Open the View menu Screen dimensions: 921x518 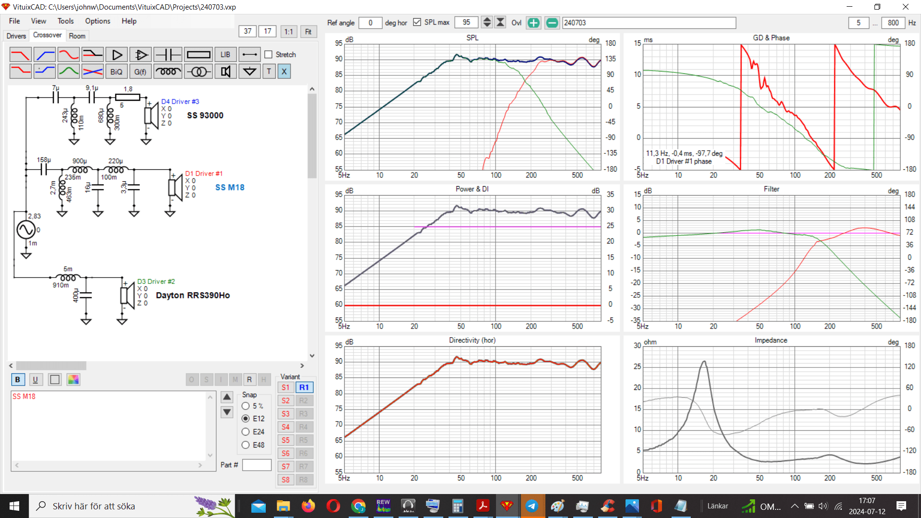coord(38,21)
